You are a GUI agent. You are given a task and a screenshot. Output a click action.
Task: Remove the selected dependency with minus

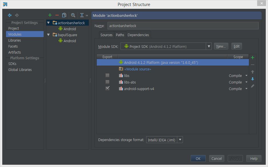click(x=253, y=65)
